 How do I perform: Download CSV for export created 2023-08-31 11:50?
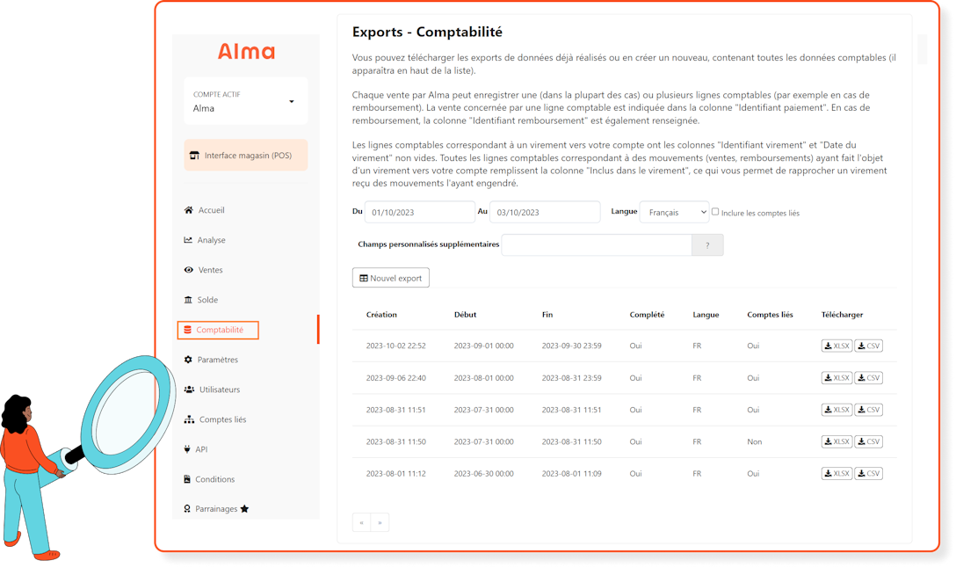869,441
